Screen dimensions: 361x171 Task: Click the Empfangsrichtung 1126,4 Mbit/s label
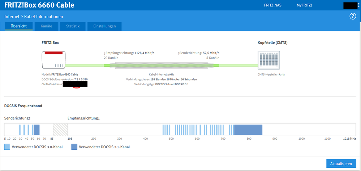click(129, 53)
